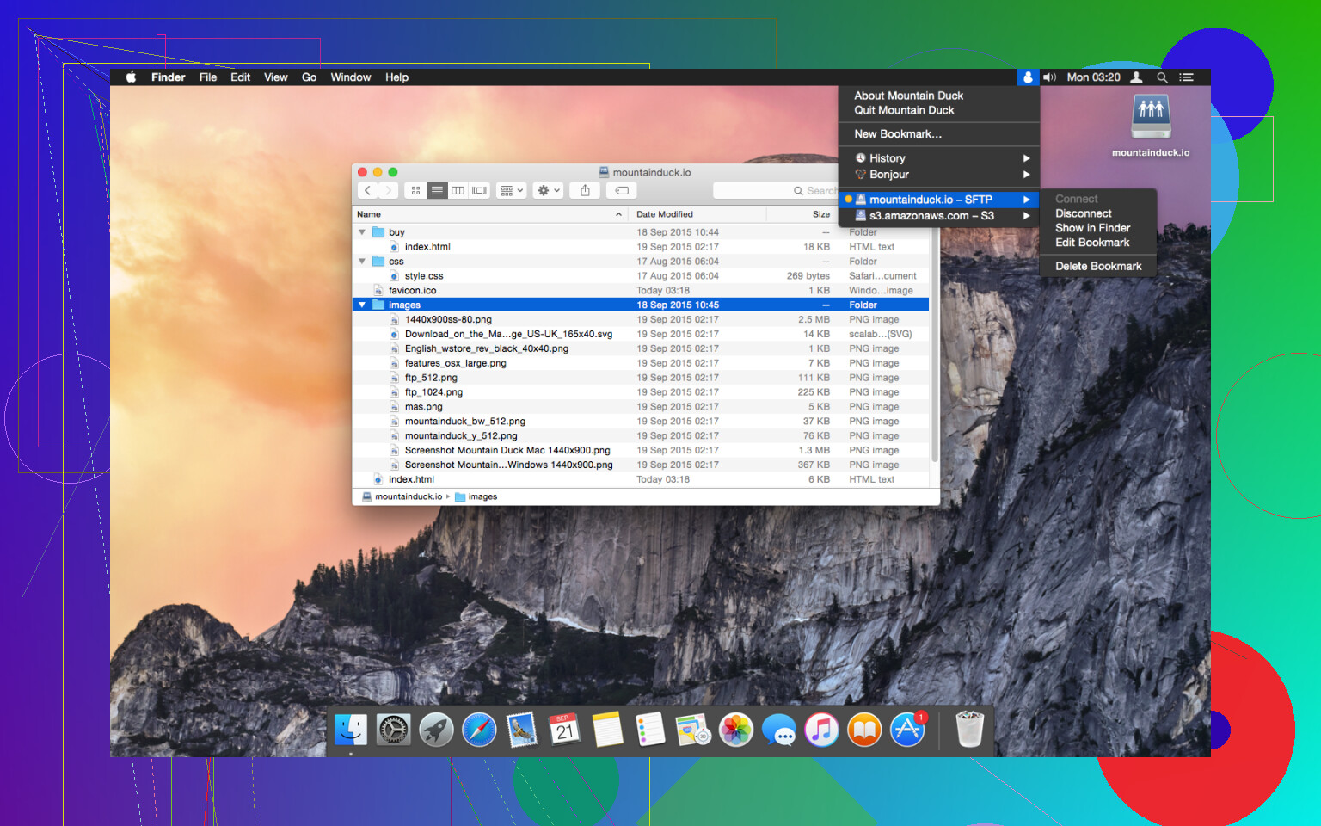Open the Window menu
The height and width of the screenshot is (826, 1321).
coord(351,77)
